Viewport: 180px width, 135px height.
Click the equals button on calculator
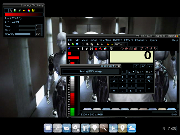click(149, 88)
